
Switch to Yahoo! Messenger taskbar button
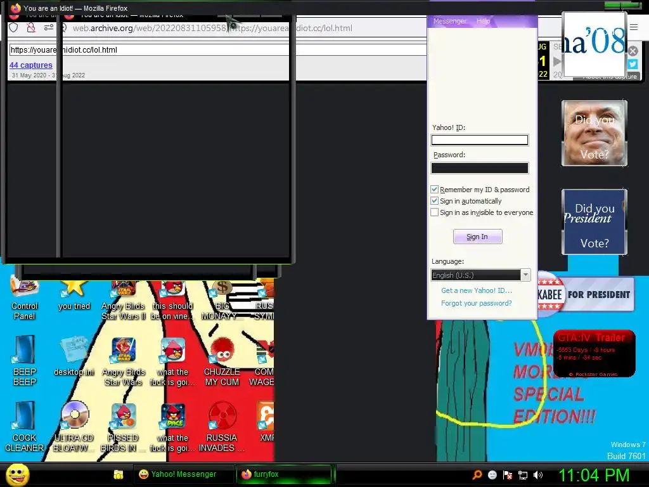click(183, 474)
